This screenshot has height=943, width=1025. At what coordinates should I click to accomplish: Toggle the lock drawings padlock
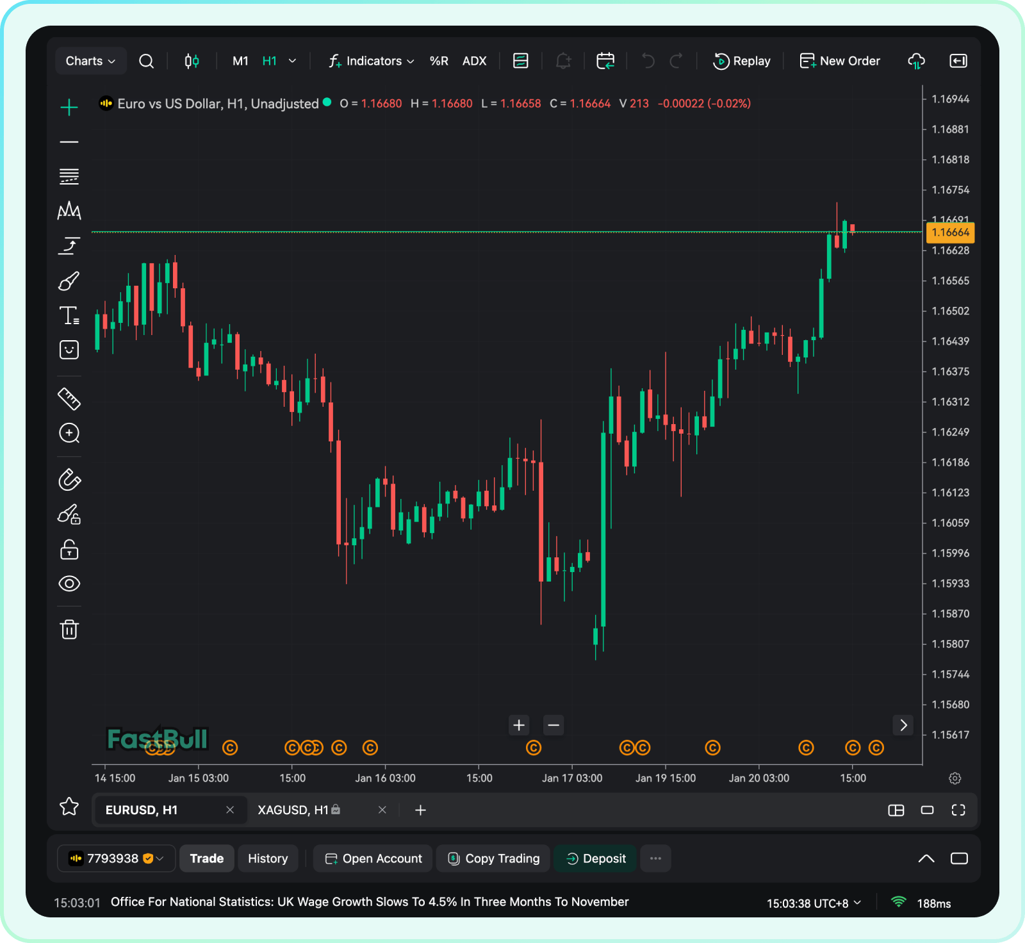click(x=69, y=550)
